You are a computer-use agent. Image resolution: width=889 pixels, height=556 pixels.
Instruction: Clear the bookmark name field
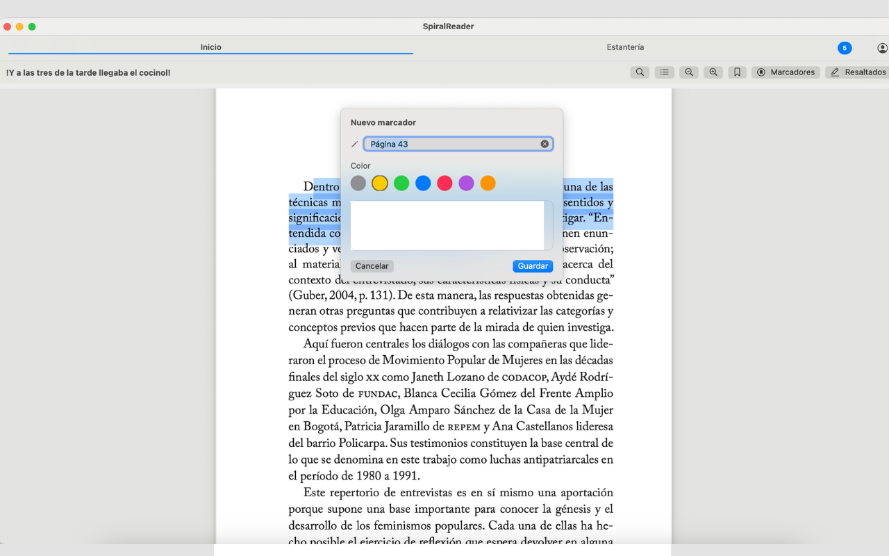tap(545, 144)
